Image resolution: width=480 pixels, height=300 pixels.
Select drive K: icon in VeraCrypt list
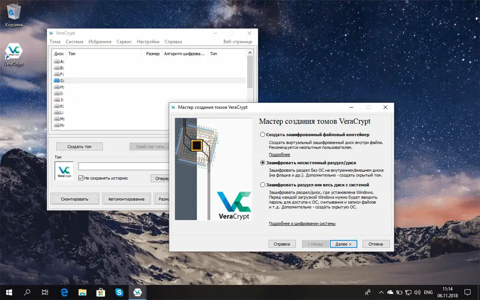tap(57, 106)
